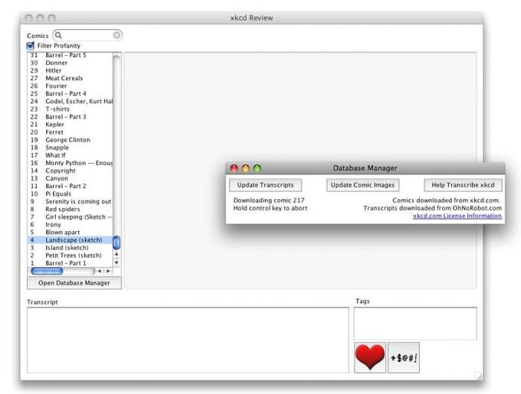Select comic 18 Snapple
Viewport: 521px width, 394px height.
click(70, 147)
